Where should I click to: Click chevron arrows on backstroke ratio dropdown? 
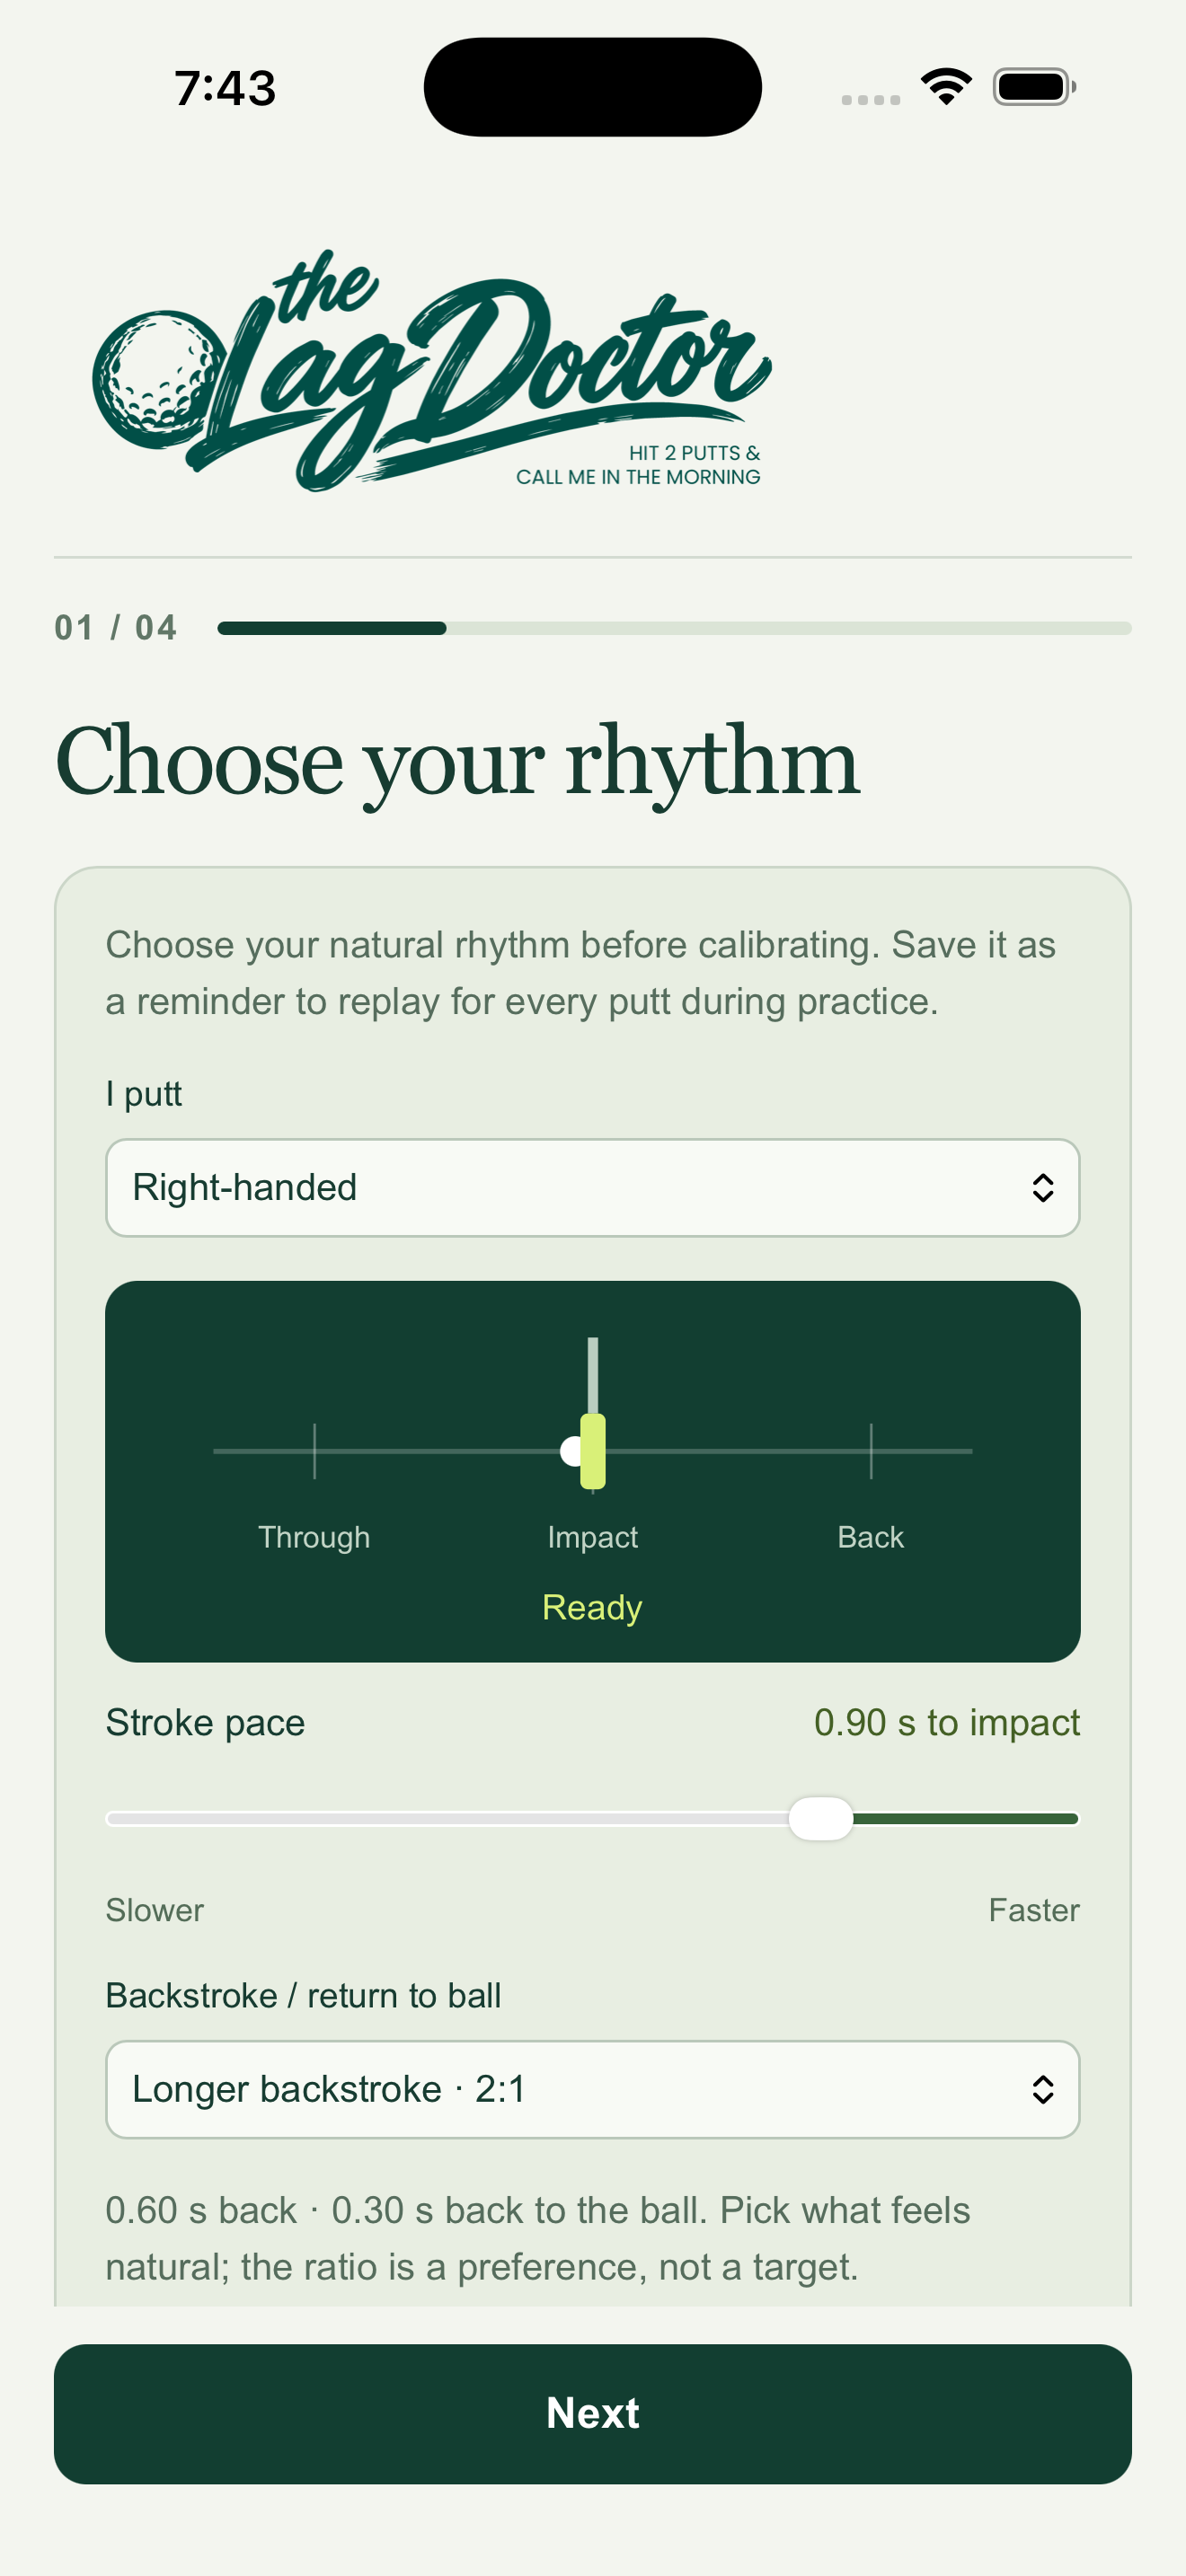(x=1042, y=2089)
